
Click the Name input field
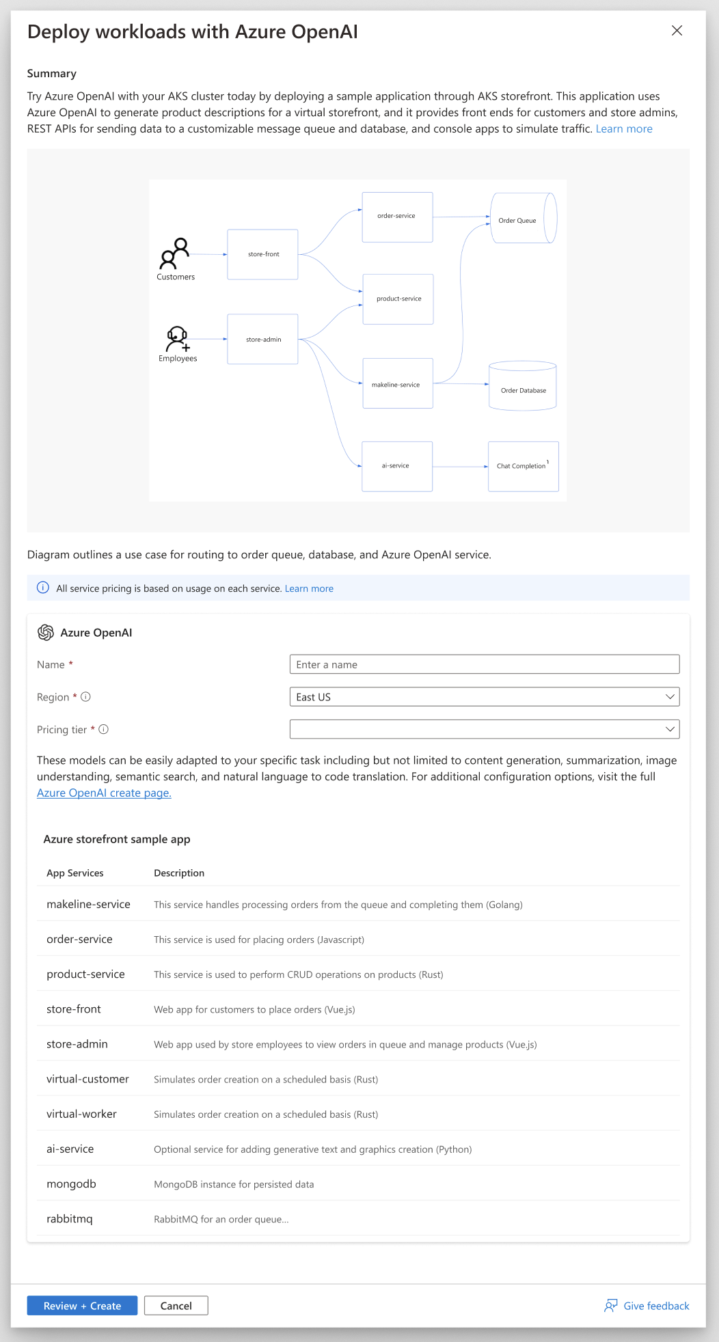point(485,664)
